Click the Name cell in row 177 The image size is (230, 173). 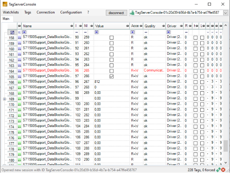[47, 143]
